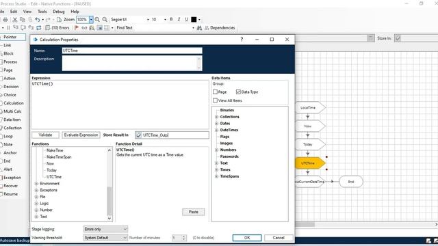Screen dimensions: 438x246
Task: Open the Help menu
Action: pyautogui.click(x=75, y=12)
